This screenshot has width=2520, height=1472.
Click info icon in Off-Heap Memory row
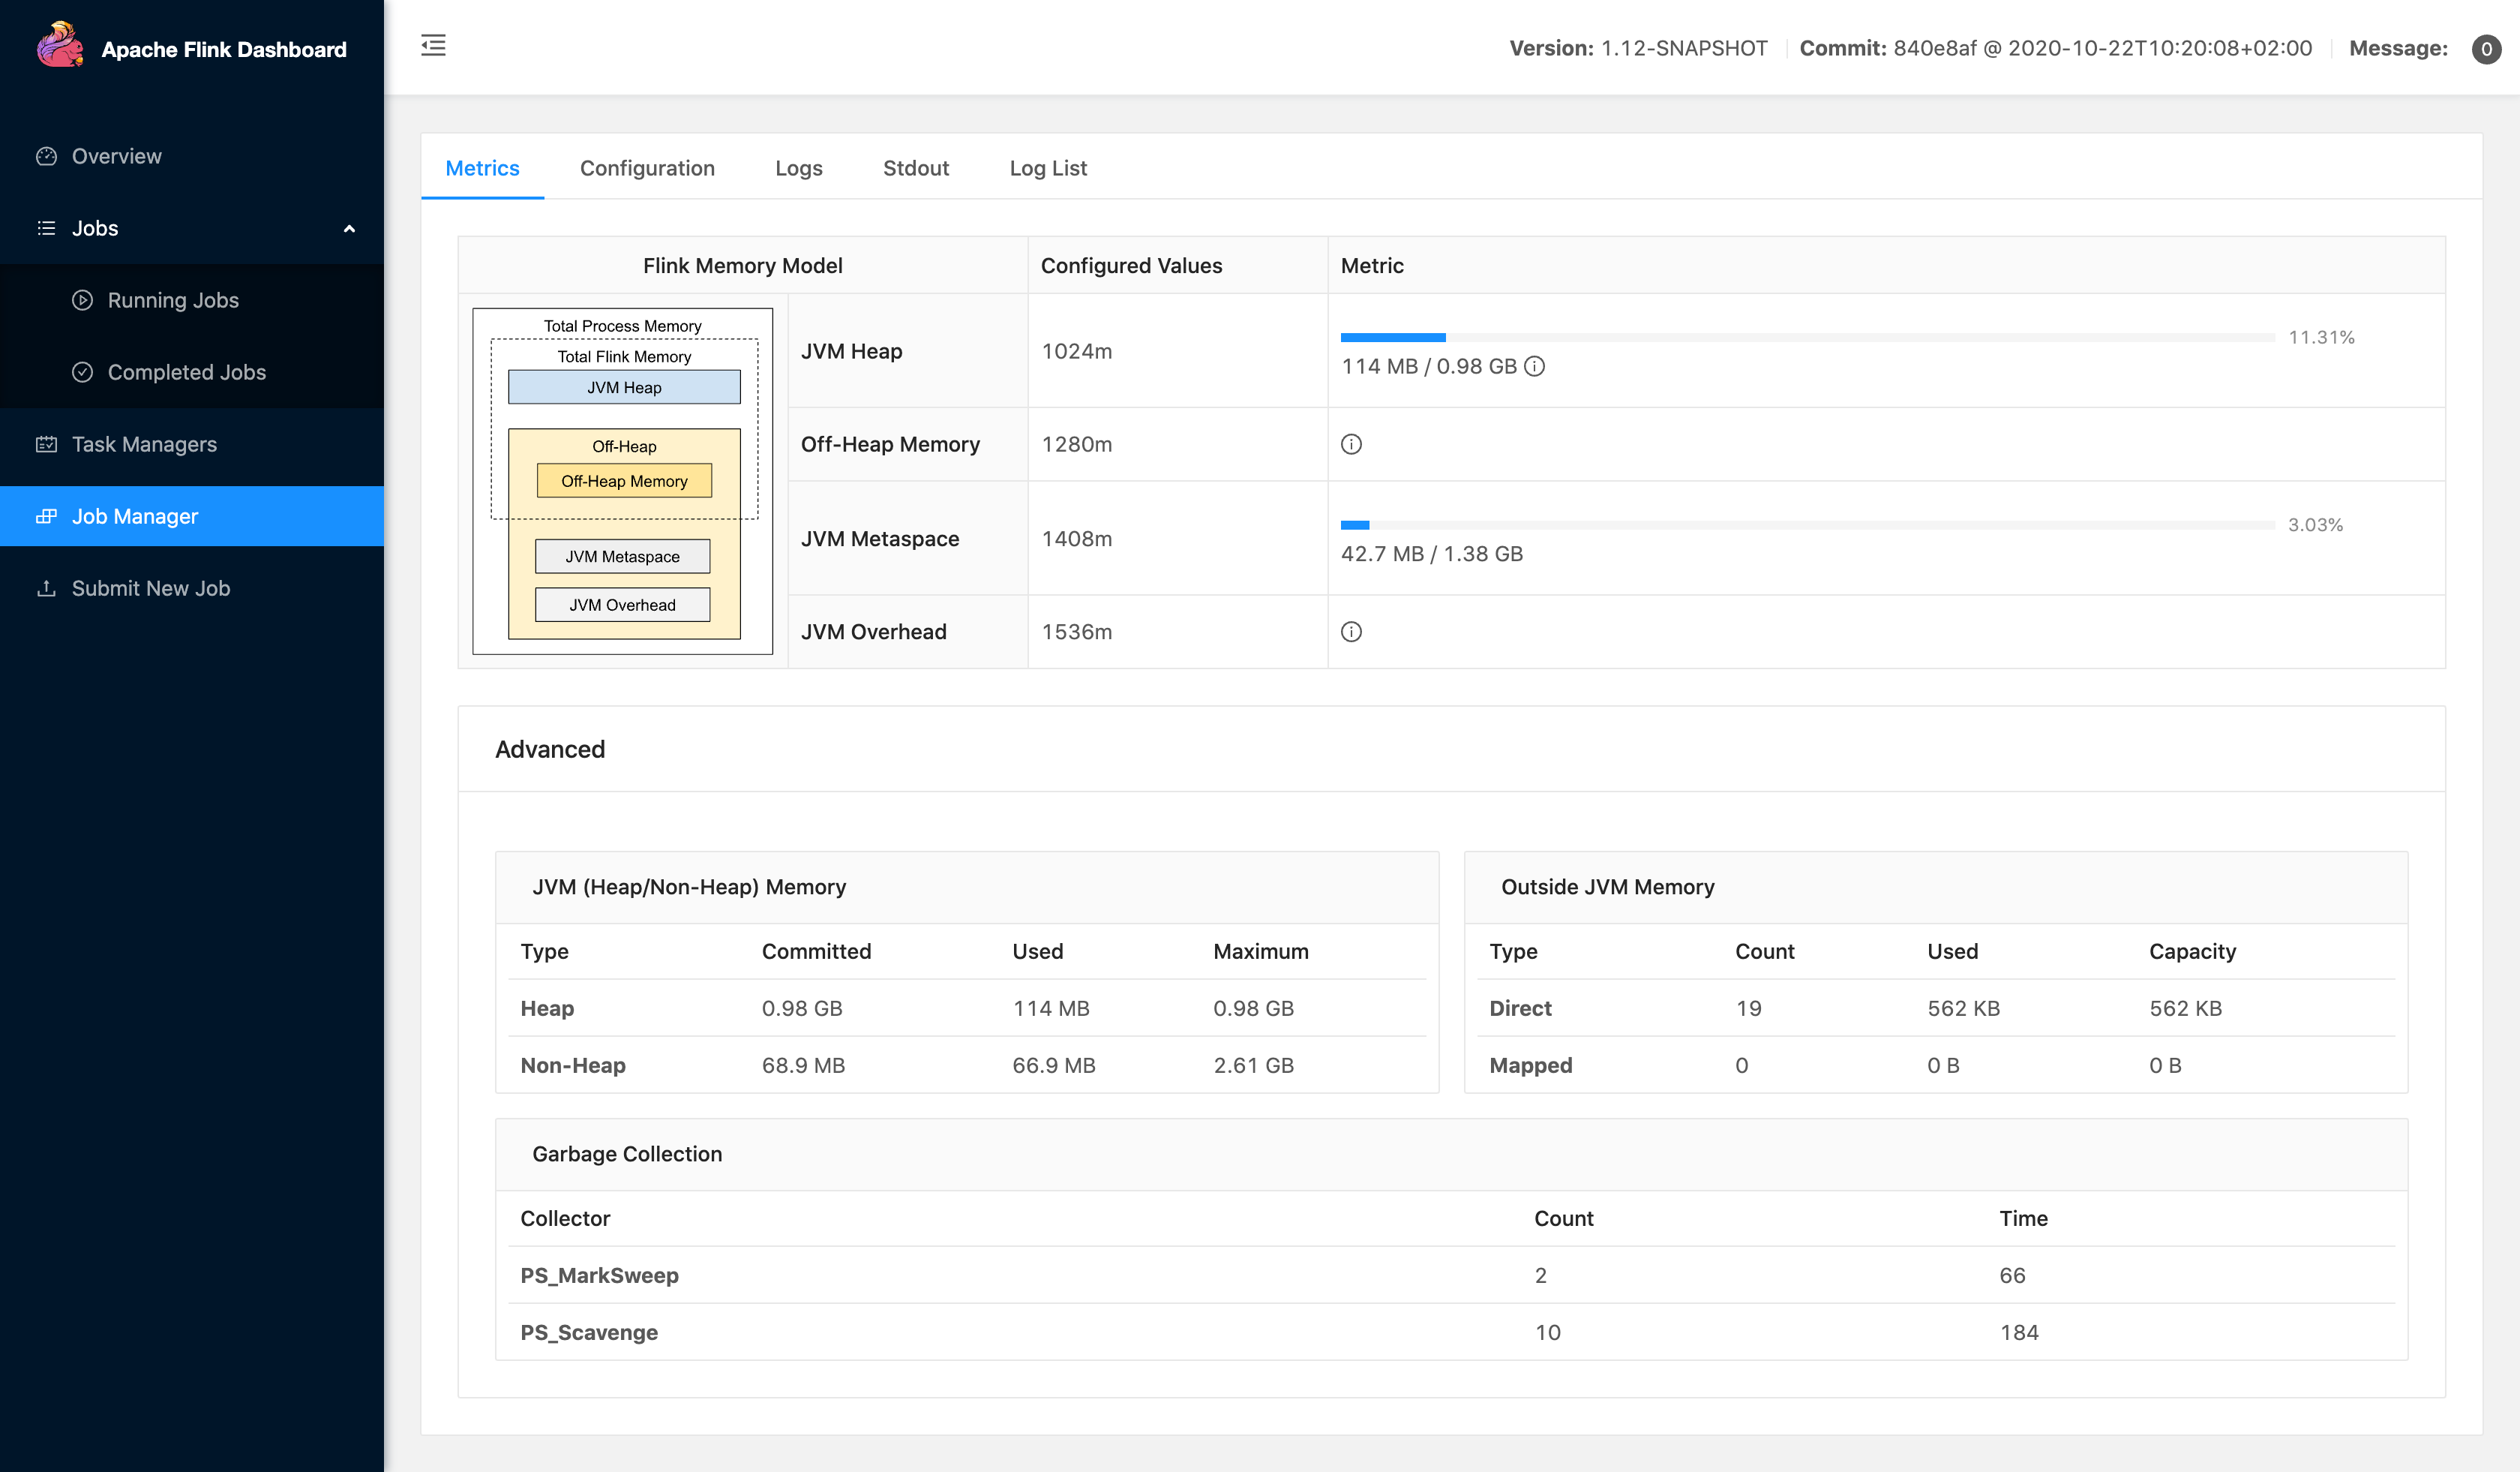(x=1351, y=444)
